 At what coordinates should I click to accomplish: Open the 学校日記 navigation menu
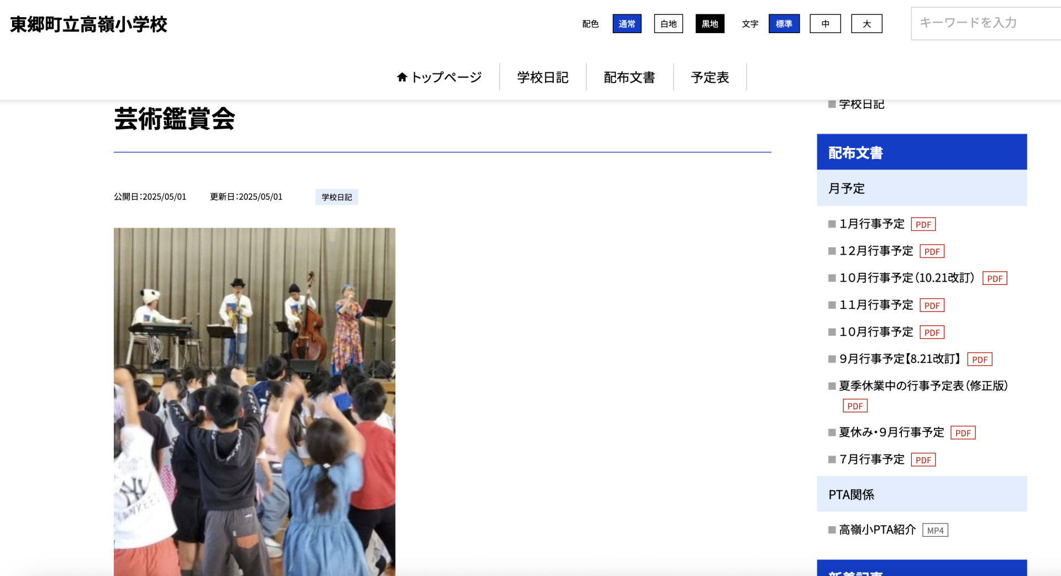point(543,77)
